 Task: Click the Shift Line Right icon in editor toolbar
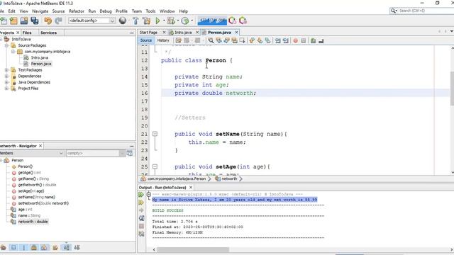pos(286,41)
